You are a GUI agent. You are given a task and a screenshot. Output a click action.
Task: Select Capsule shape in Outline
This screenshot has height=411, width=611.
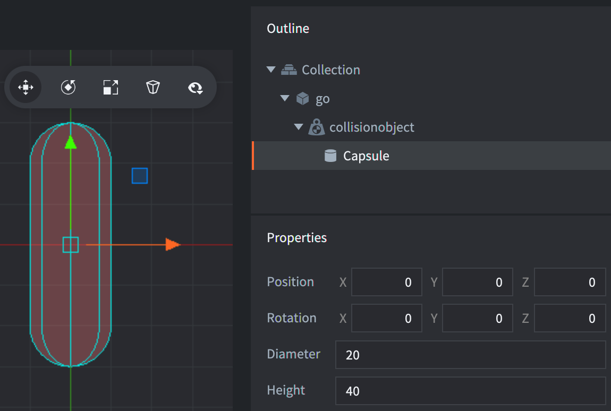(x=366, y=156)
